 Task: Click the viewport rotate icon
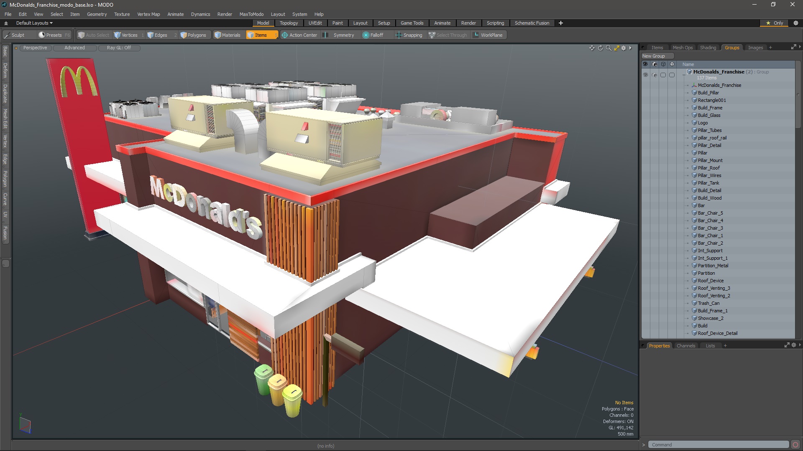pyautogui.click(x=600, y=48)
